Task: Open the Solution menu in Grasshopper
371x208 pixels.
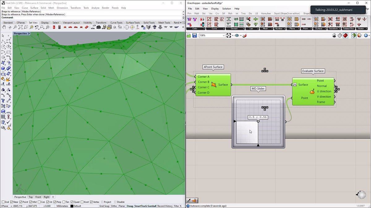Action: pyautogui.click(x=226, y=9)
